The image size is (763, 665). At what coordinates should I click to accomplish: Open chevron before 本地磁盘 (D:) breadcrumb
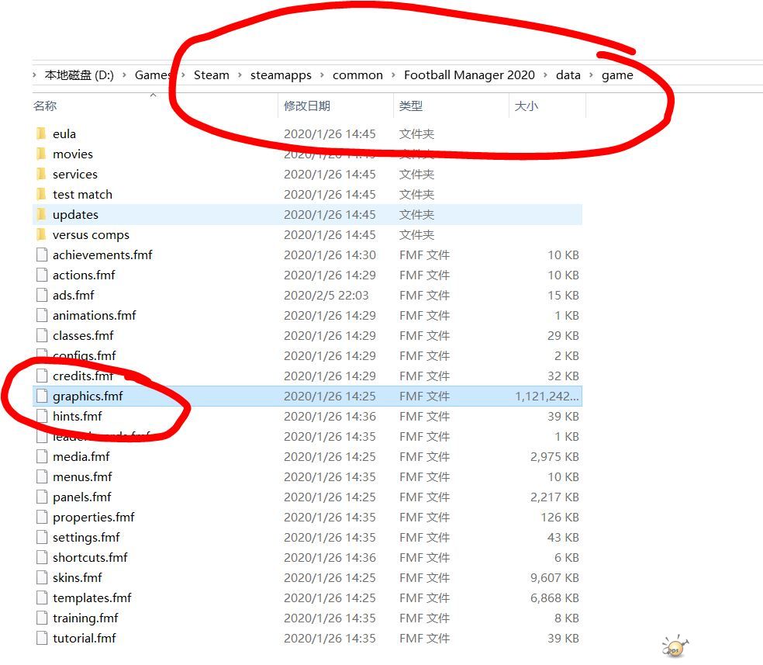point(35,75)
